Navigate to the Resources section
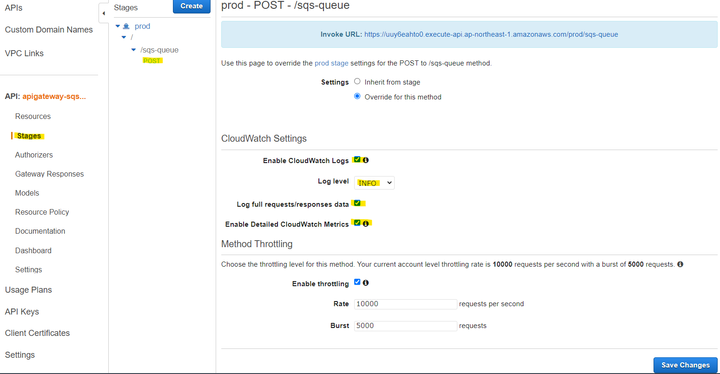Image resolution: width=720 pixels, height=374 pixels. (x=33, y=116)
